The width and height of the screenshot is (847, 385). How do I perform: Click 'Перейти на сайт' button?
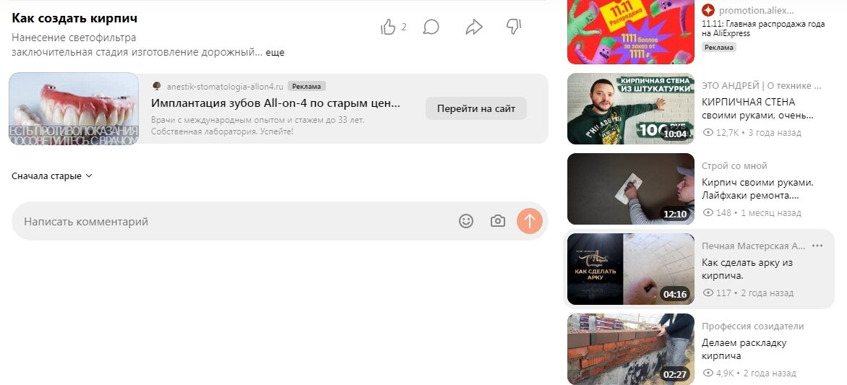[x=476, y=108]
